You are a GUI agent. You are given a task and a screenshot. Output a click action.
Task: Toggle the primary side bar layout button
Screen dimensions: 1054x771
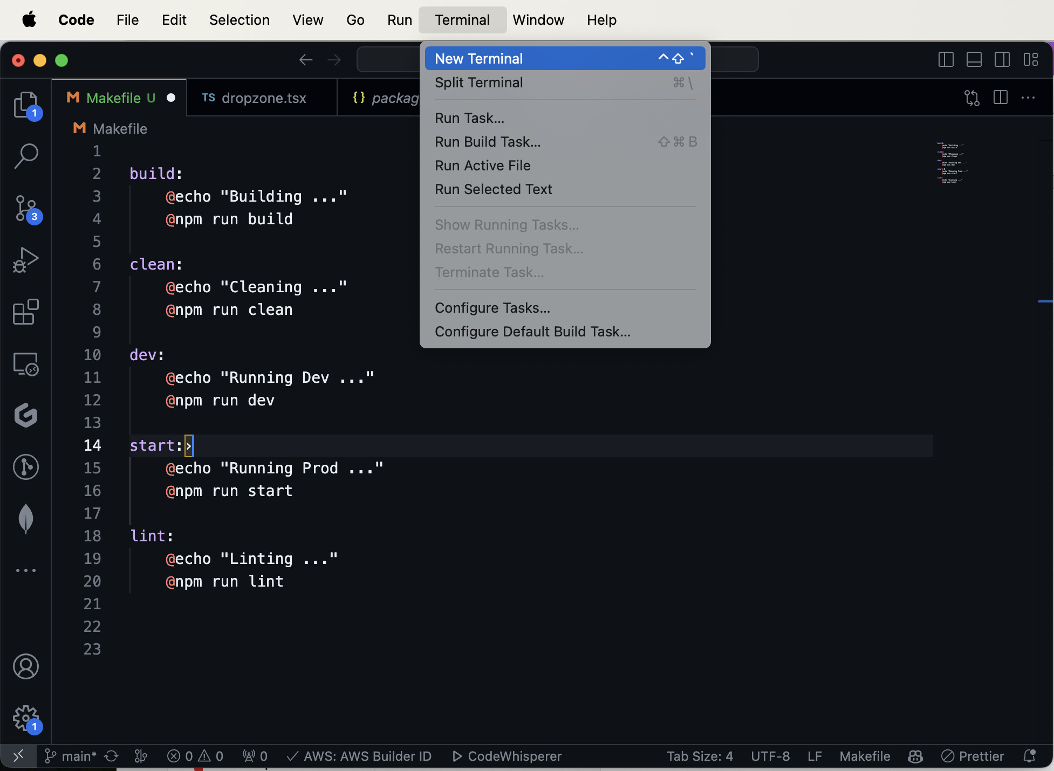click(946, 59)
